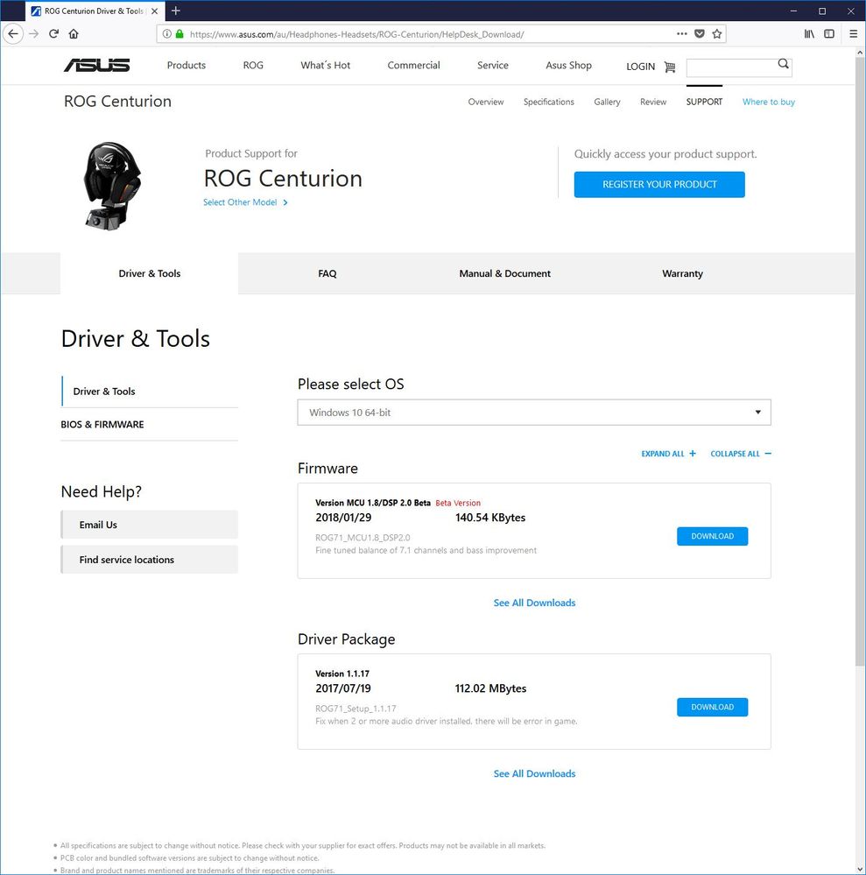
Task: Click the LOGIN link
Action: [x=641, y=67]
